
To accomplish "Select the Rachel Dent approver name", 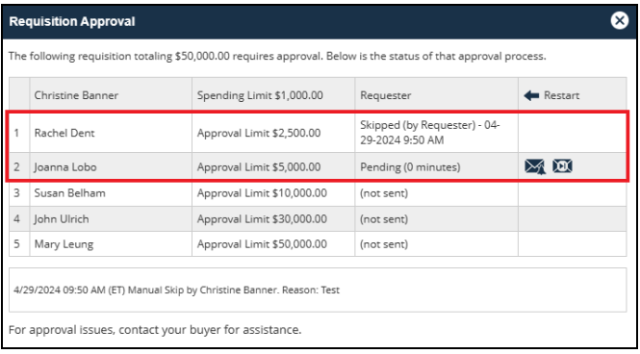I will (64, 133).
